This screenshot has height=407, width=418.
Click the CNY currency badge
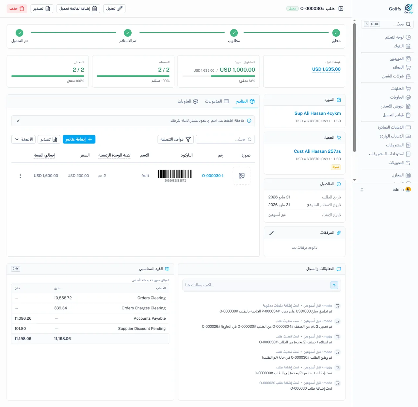[x=16, y=269]
